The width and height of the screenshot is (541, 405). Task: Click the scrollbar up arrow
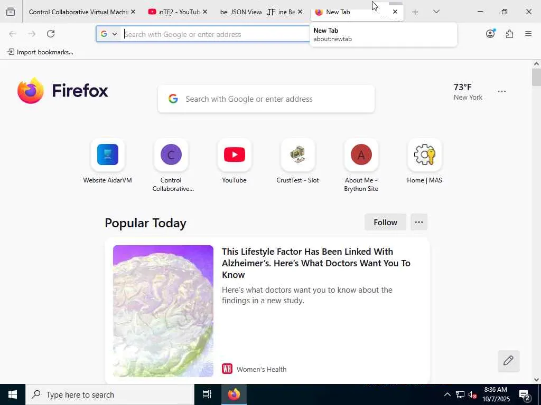click(536, 64)
